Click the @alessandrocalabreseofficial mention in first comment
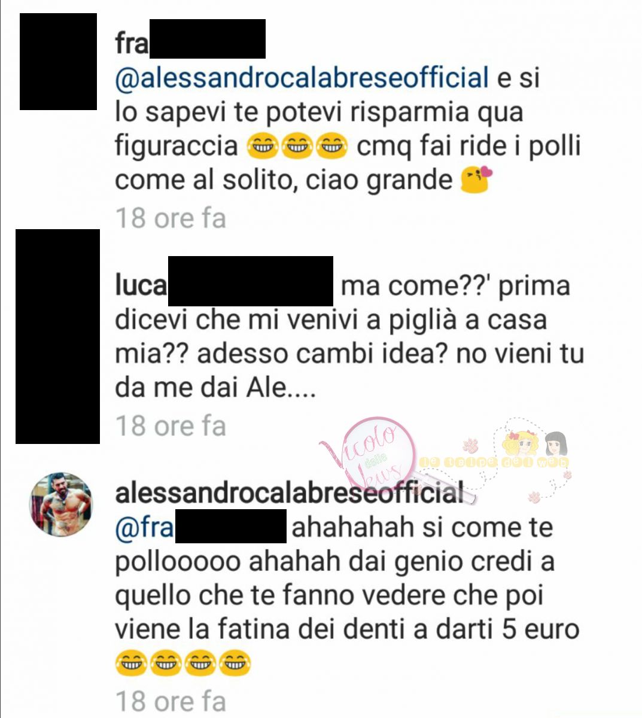This screenshot has width=642, height=718. pyautogui.click(x=302, y=79)
